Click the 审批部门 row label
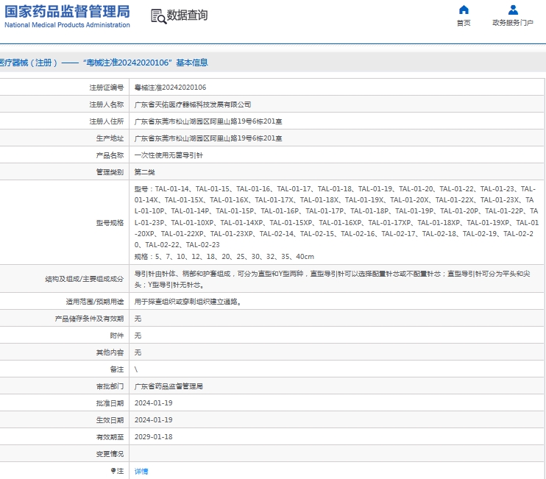 110,386
